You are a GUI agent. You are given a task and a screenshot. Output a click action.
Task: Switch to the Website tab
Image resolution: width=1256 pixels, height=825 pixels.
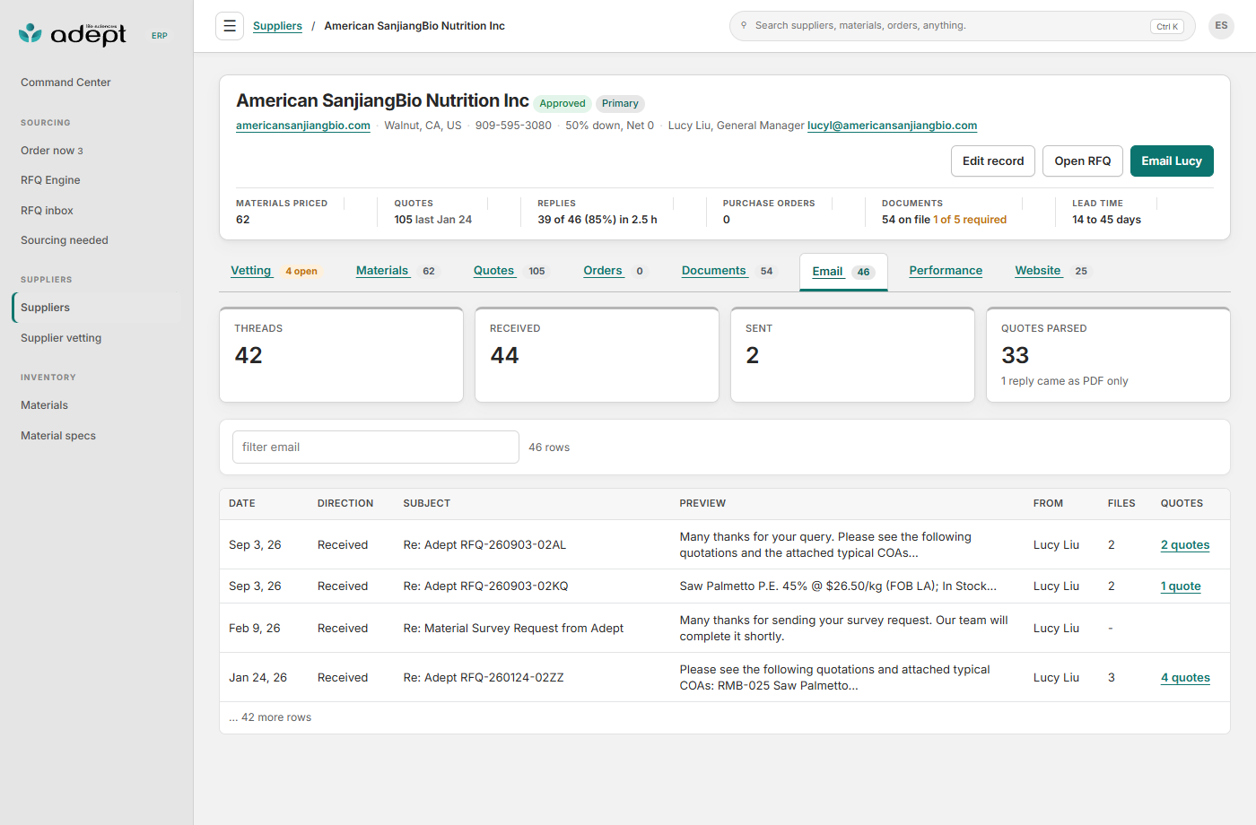(1051, 271)
